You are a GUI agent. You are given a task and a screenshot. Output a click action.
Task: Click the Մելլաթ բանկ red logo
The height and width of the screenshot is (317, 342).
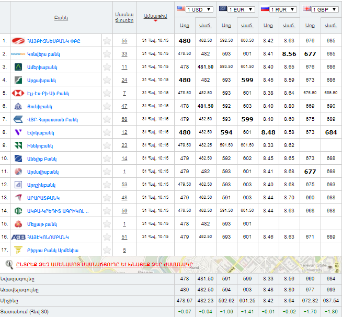tap(18, 224)
